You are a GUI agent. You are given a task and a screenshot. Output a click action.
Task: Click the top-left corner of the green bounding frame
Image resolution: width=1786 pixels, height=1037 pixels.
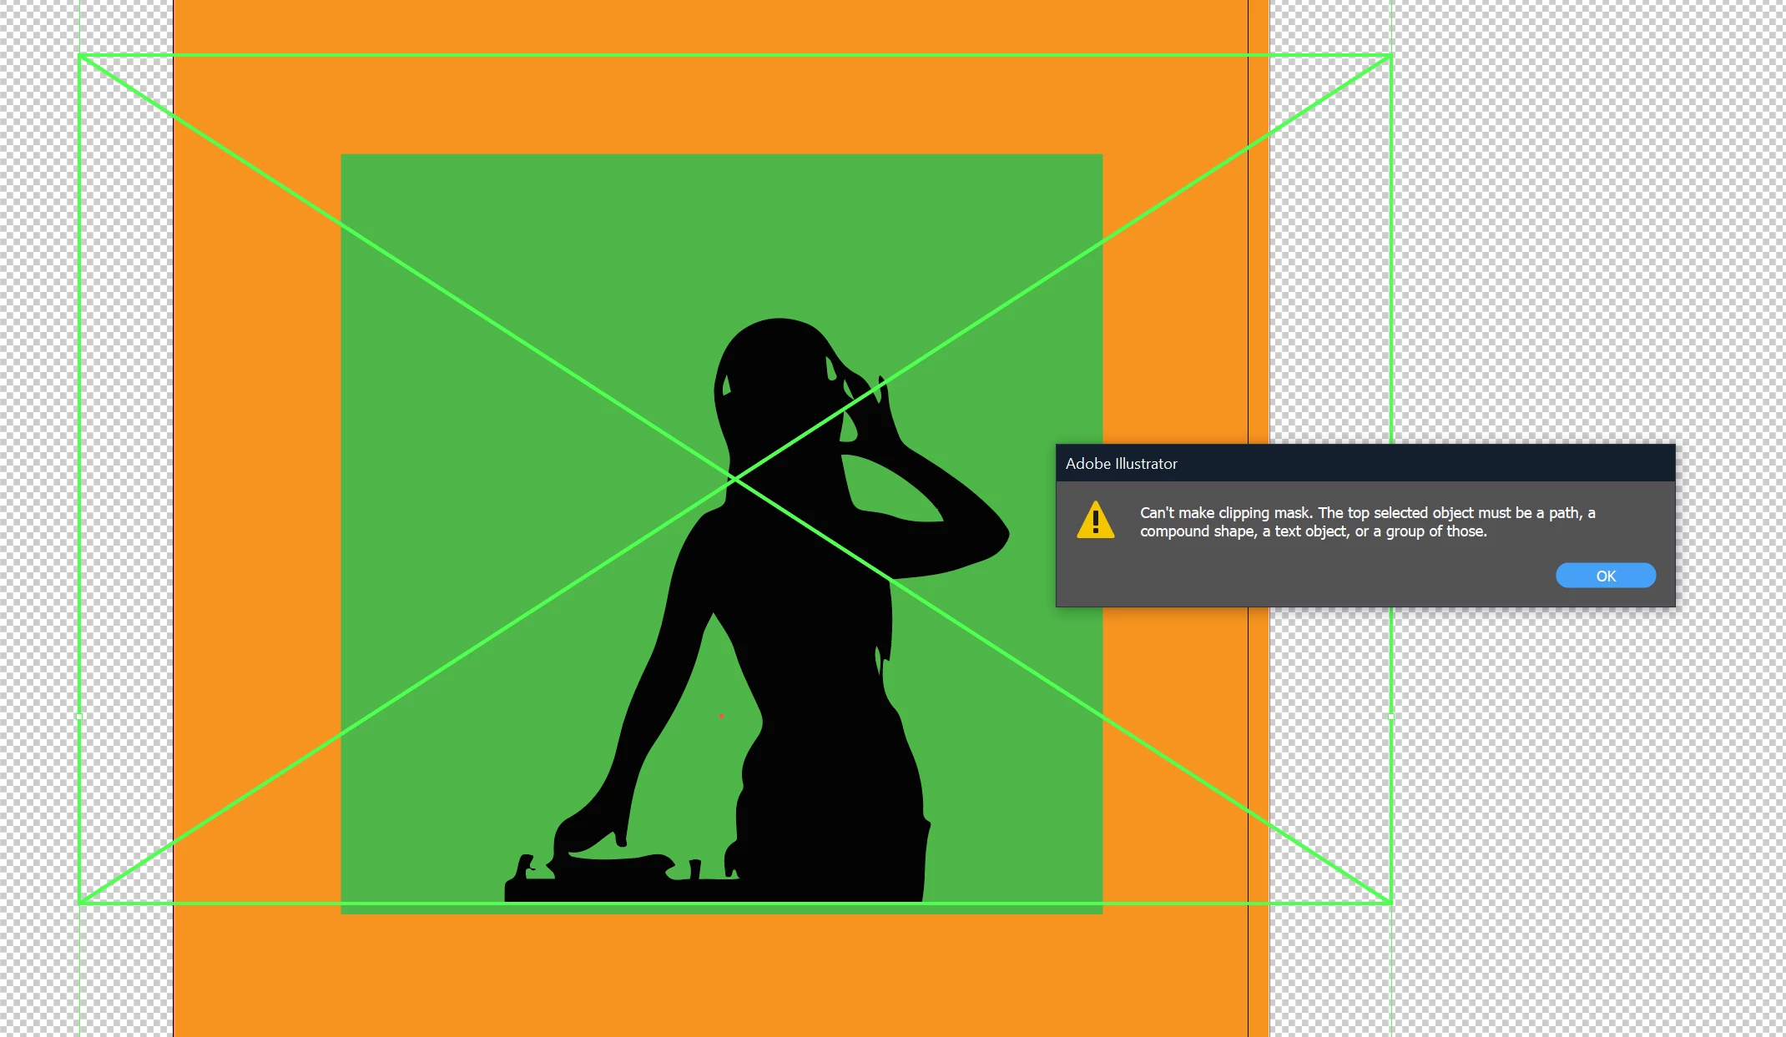[x=80, y=56]
